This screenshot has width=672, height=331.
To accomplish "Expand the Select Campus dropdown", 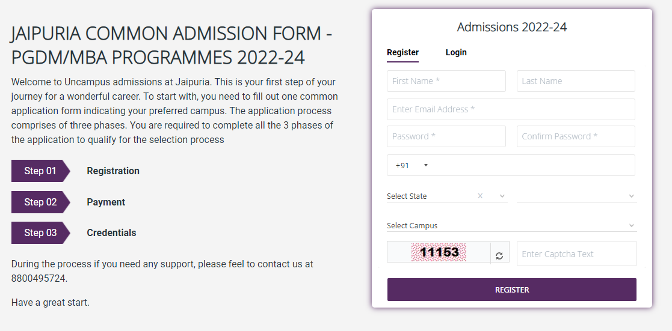I will [512, 225].
